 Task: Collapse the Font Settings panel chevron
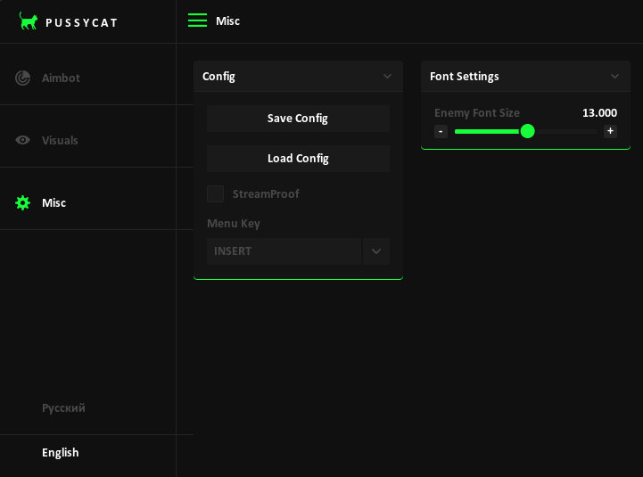pos(614,77)
